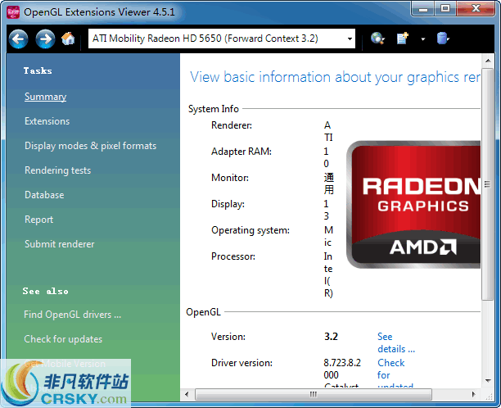Viewport: 501px width, 408px height.
Task: Click OpenGL version value 3.2
Action: [331, 337]
